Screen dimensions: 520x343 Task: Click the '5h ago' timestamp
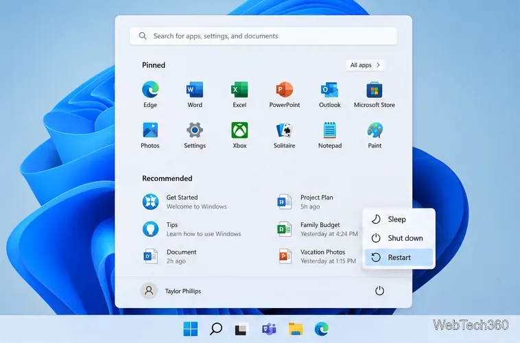pyautogui.click(x=310, y=206)
